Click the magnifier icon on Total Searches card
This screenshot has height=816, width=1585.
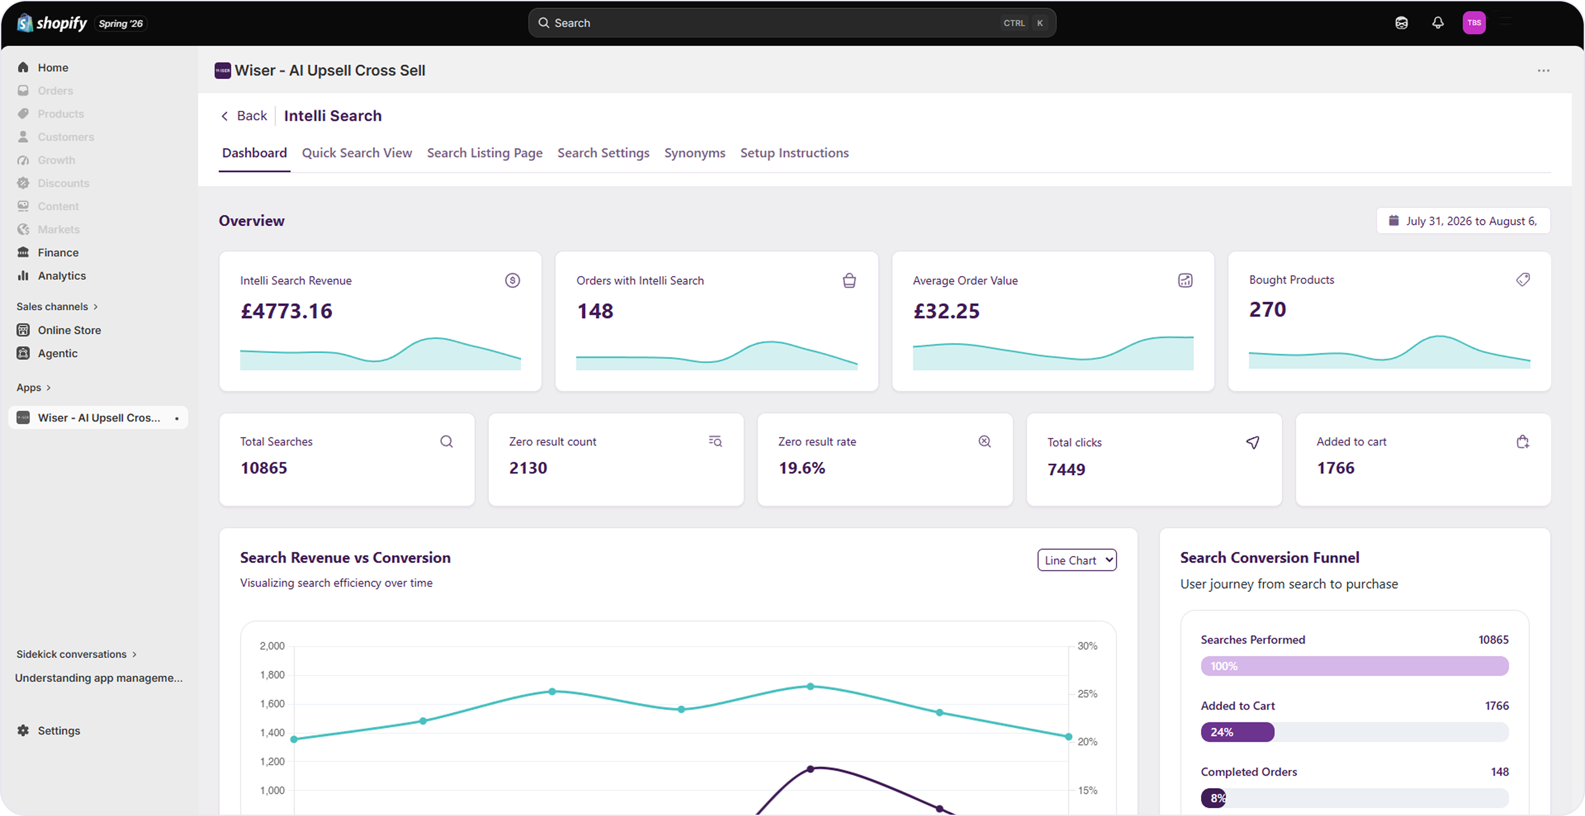click(x=446, y=441)
